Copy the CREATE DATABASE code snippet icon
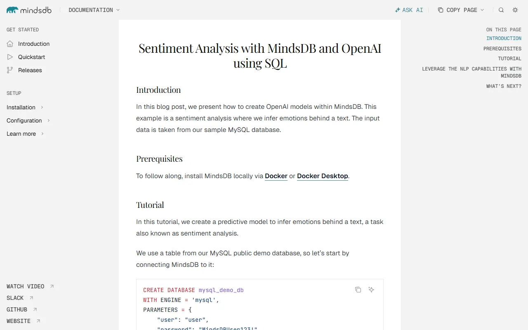The image size is (528, 330). pyautogui.click(x=358, y=290)
